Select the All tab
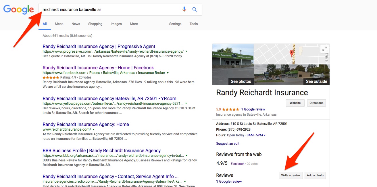377x187 pixels. pyautogui.click(x=45, y=24)
